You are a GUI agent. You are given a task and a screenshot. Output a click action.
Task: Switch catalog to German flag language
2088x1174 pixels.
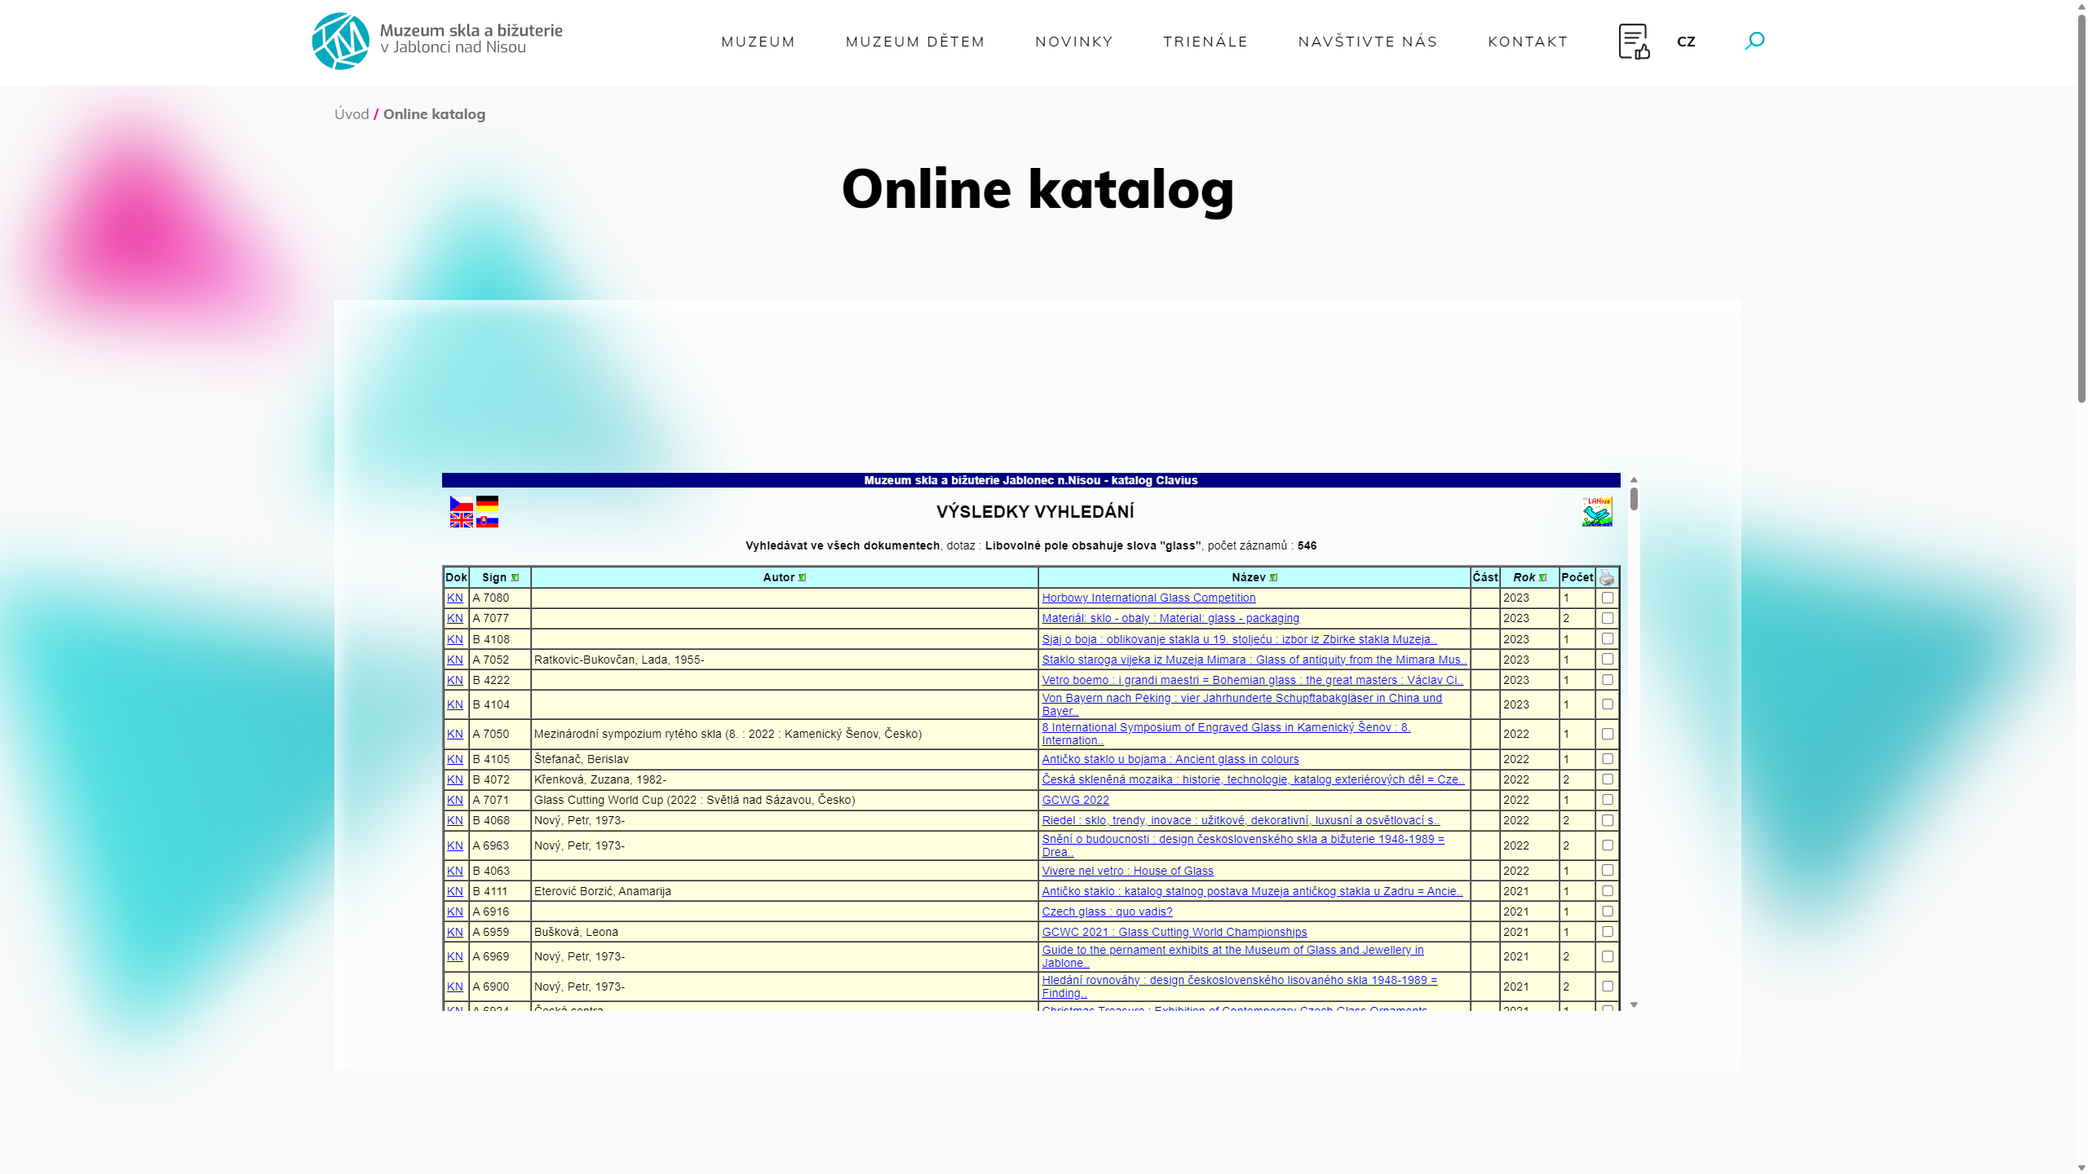[487, 503]
